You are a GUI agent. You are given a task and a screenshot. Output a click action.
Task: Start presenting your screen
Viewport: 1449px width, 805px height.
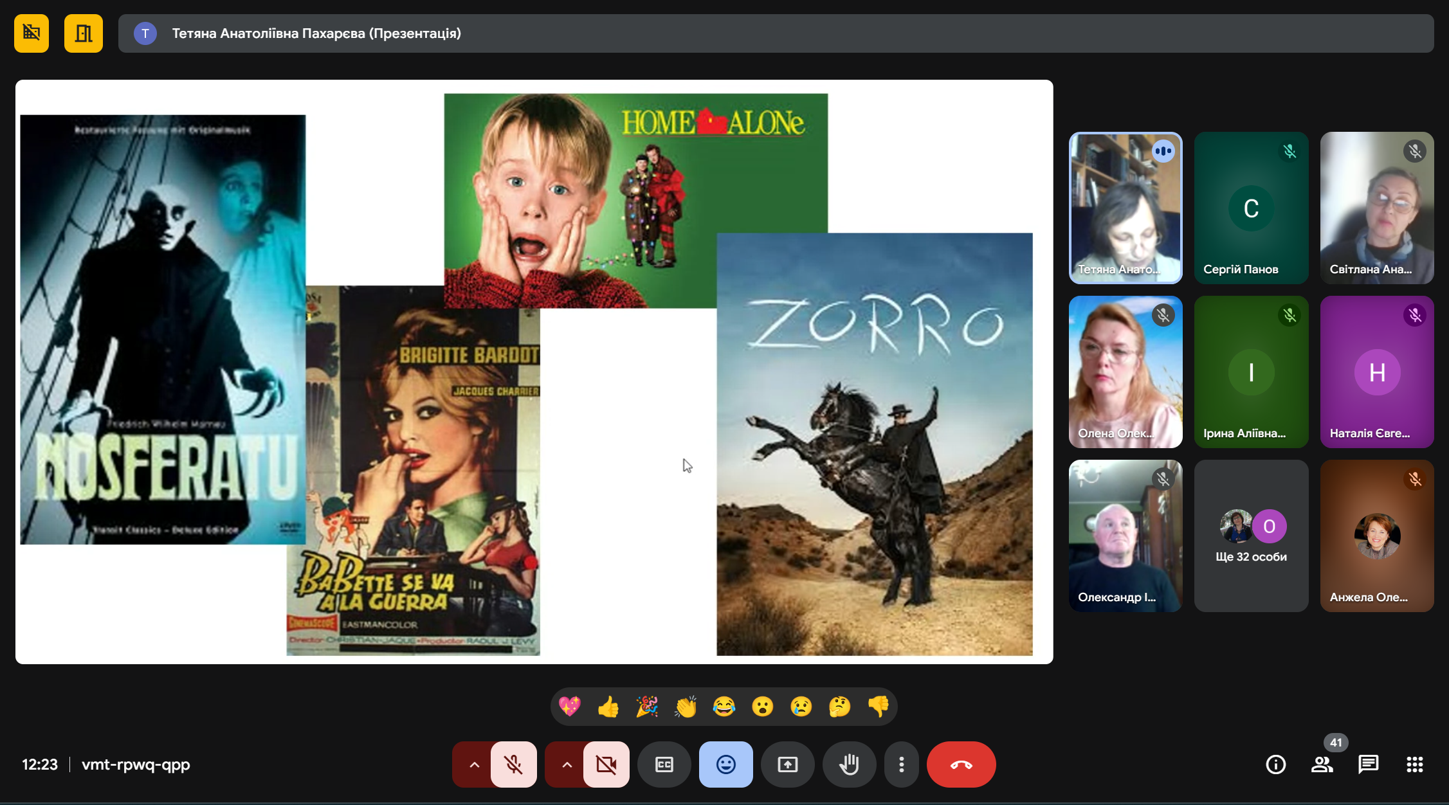788,764
